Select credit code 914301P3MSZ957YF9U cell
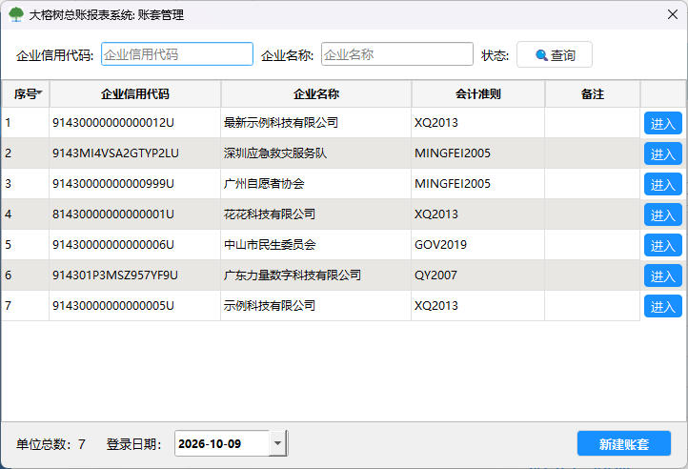This screenshot has height=469, width=688. coord(134,275)
